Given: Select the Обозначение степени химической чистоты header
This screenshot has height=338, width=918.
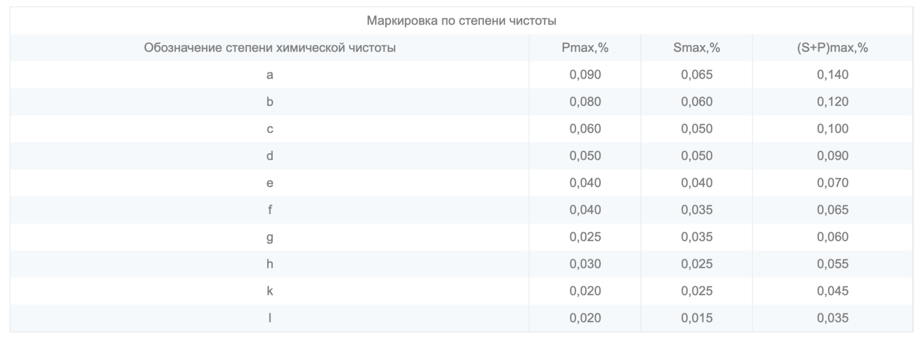Looking at the screenshot, I should (269, 47).
